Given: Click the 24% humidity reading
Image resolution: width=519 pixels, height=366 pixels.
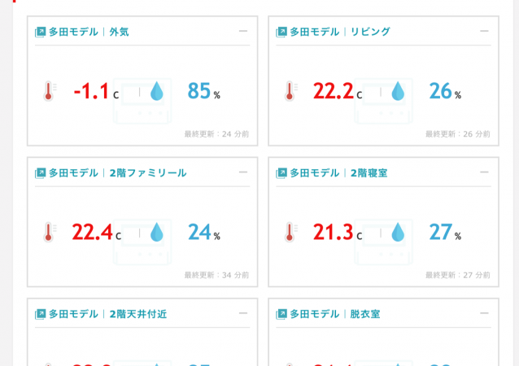Looking at the screenshot, I should point(204,232).
